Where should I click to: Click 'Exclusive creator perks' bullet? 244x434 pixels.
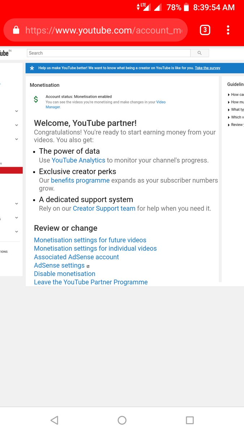pos(78,171)
